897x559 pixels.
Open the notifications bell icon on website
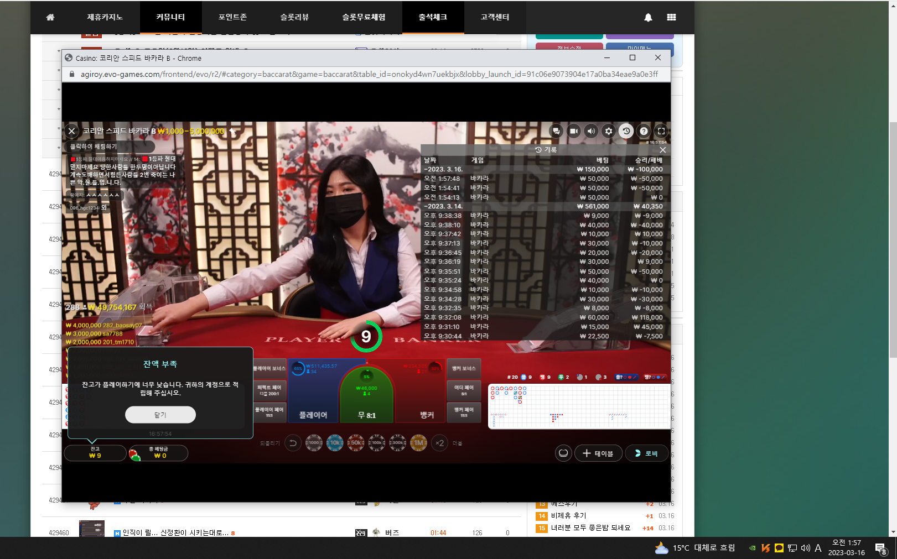(648, 17)
